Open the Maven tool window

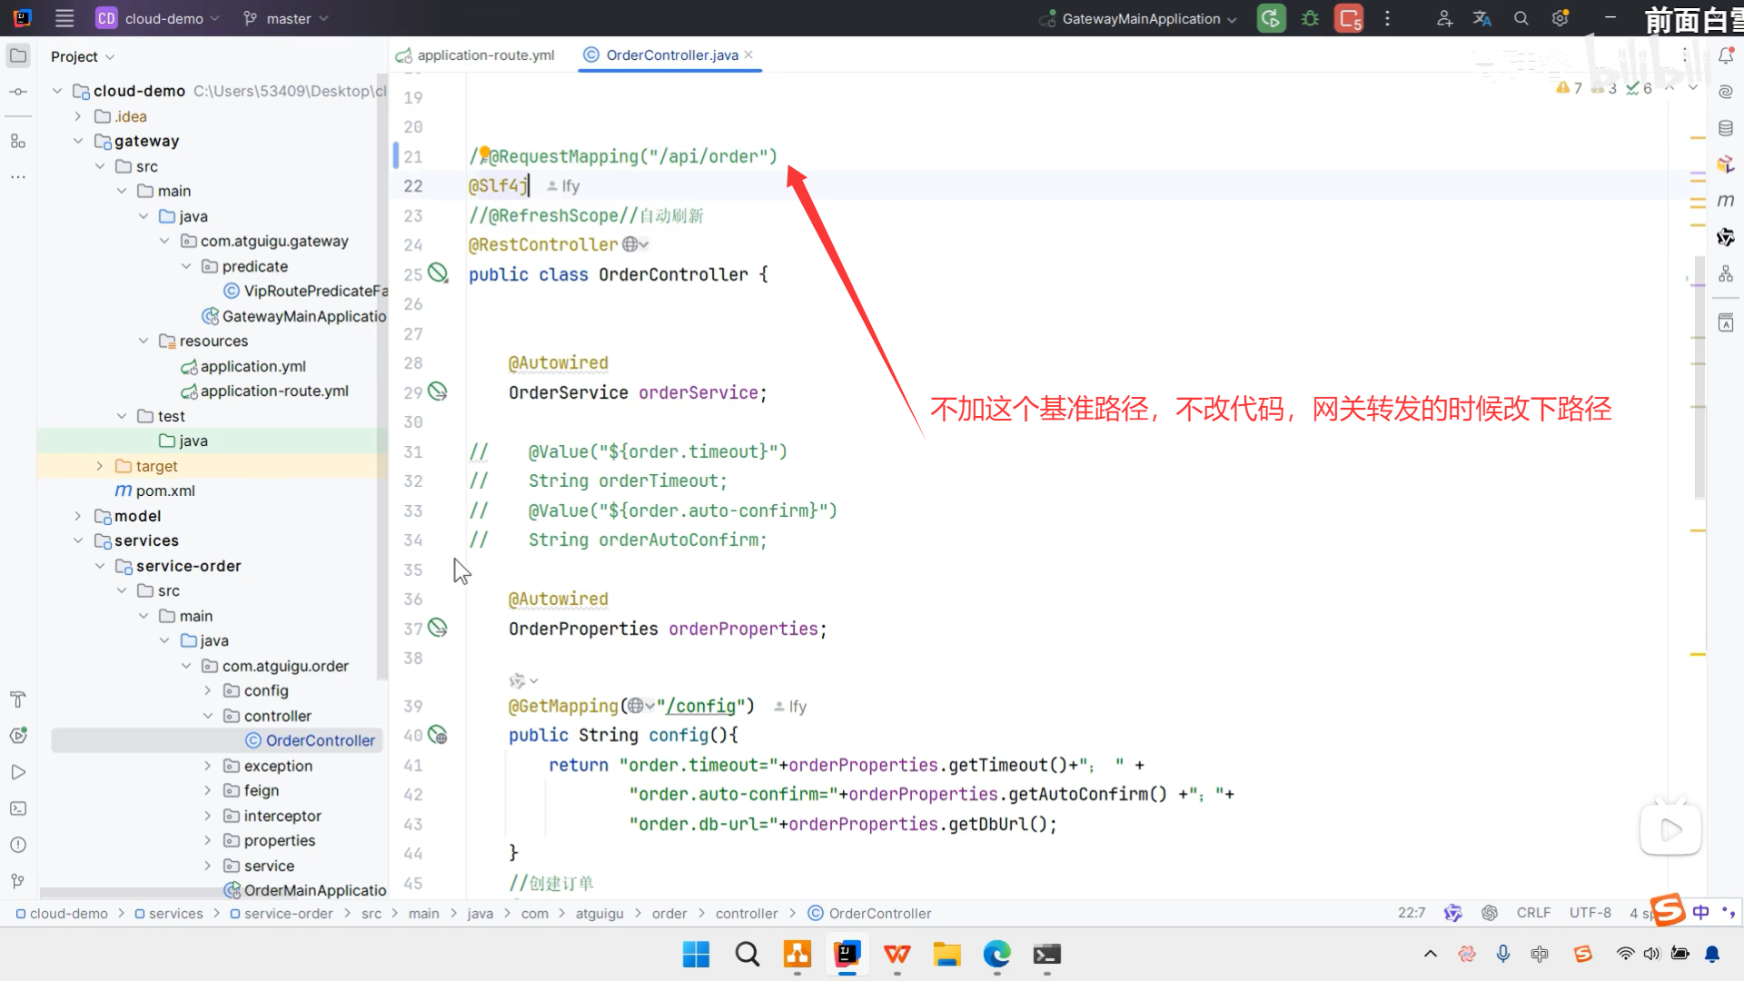[x=1726, y=201]
